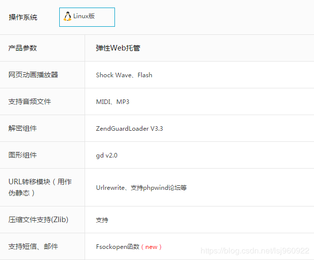Click the 压缩文件支持(Zlib) row label
Viewport: 314px width, 260px height.
[38, 220]
